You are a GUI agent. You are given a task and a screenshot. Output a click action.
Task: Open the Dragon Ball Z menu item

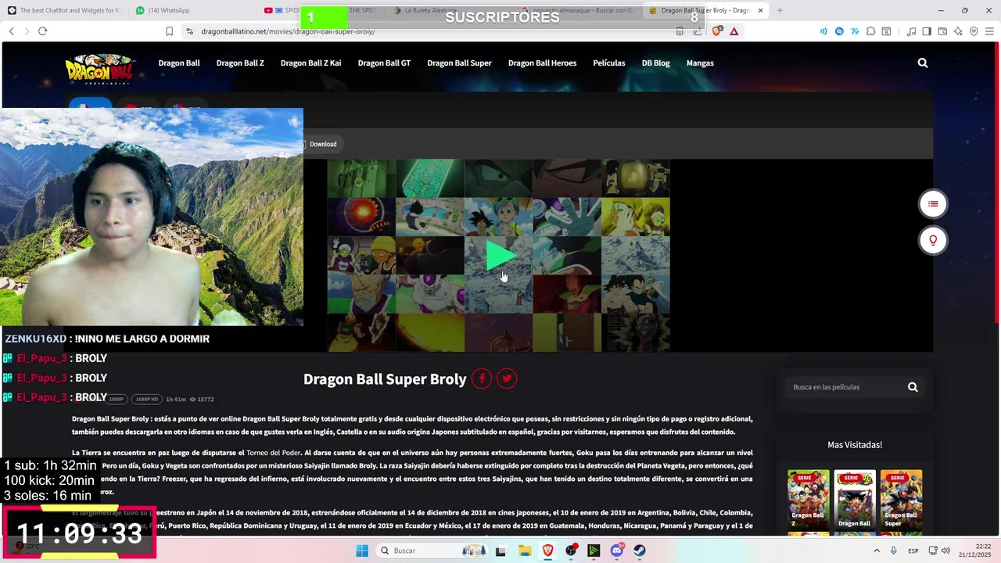[x=240, y=63]
